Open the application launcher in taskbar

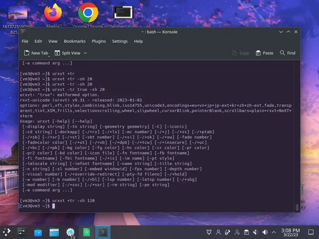tap(7, 232)
